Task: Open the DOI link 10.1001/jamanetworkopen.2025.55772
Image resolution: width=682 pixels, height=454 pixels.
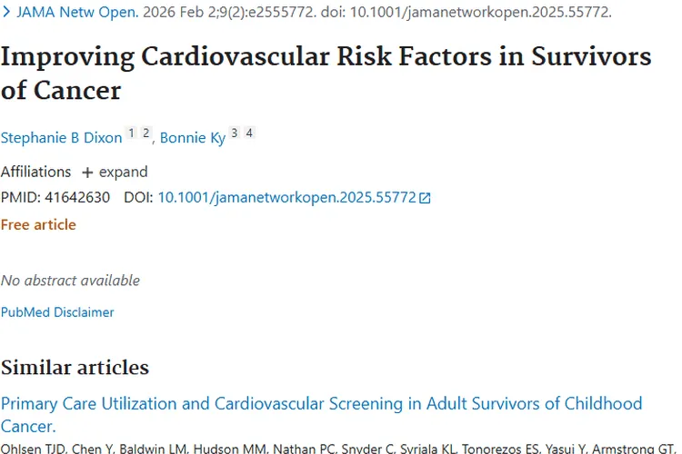Action: click(x=286, y=197)
